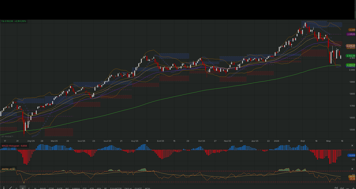Click the 'Δεκ'25' date label
Screen dimensions: 356x189
tap(255, 141)
